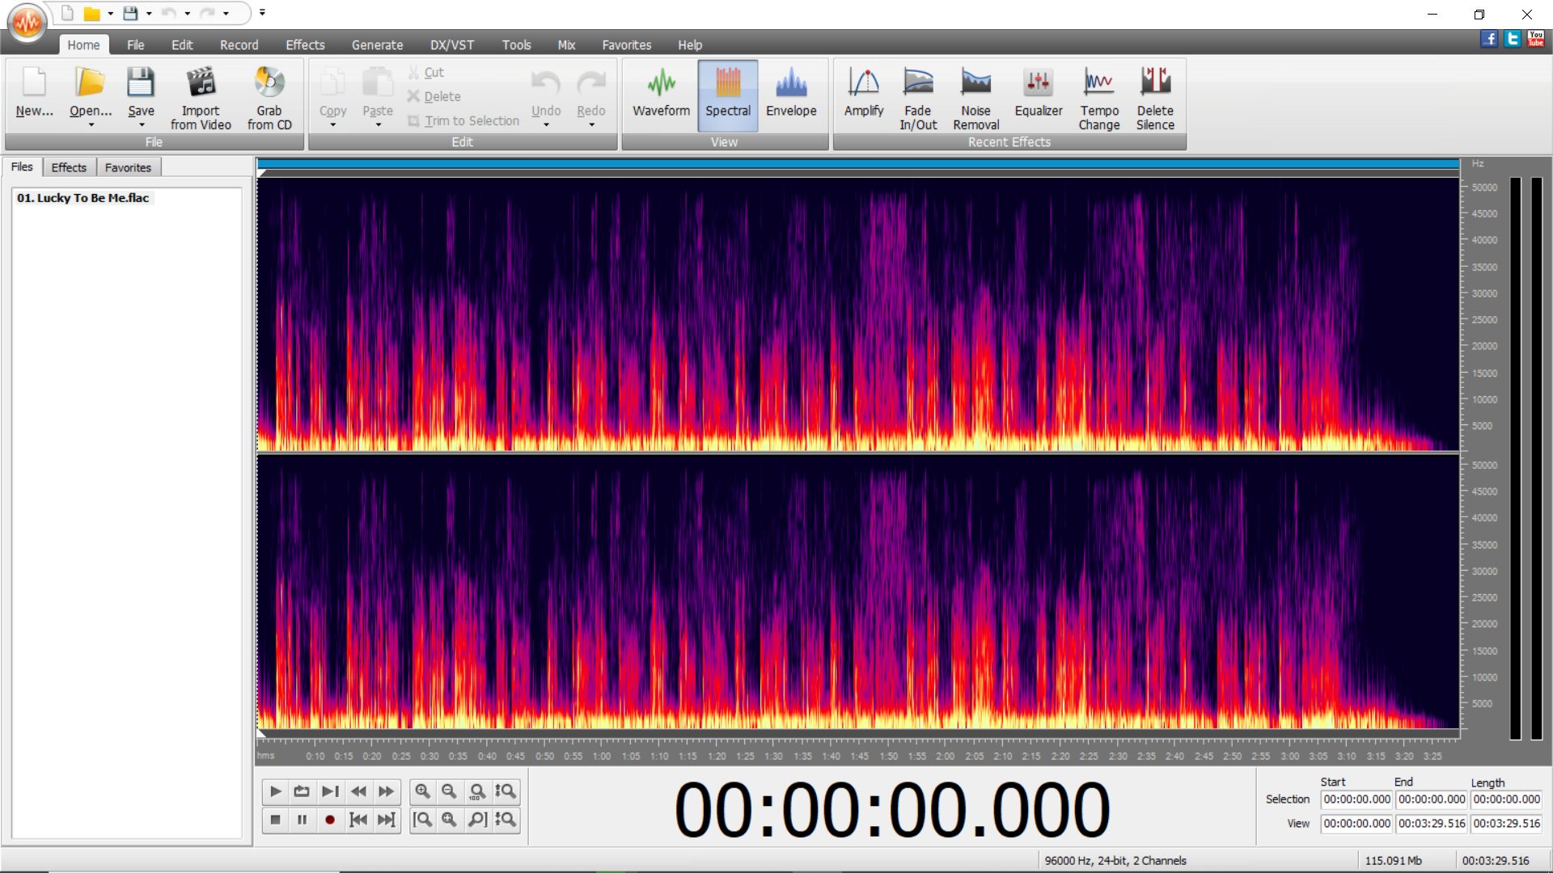
Task: Expand the Open dropdown arrow
Action: pyautogui.click(x=91, y=125)
